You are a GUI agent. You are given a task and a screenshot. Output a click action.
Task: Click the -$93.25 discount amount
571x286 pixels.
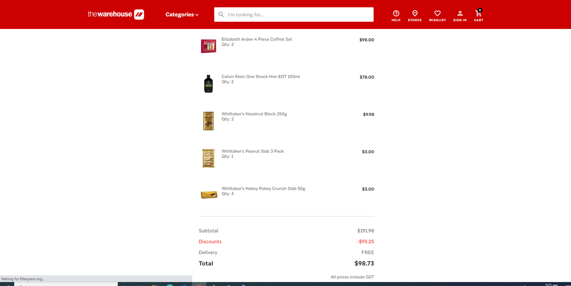(366, 241)
